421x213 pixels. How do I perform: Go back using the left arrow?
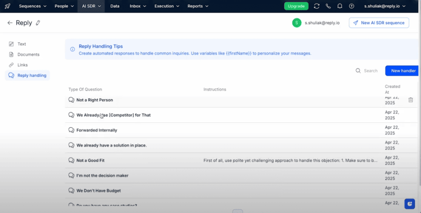(10, 23)
